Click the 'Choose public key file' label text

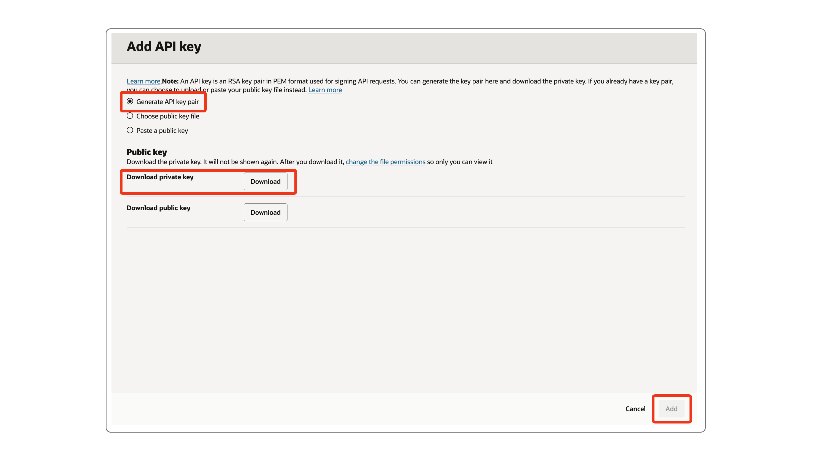(x=167, y=116)
